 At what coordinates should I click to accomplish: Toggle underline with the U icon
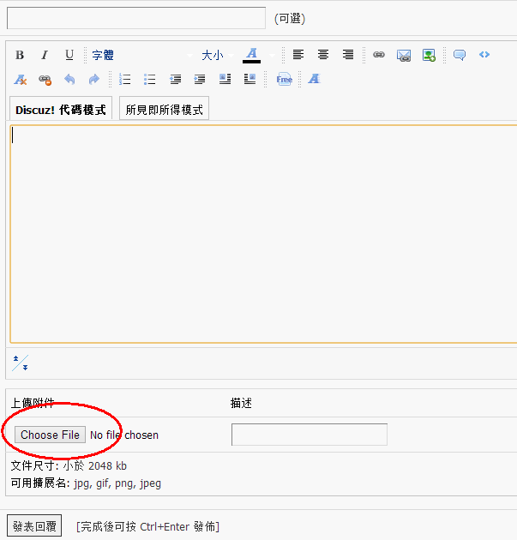pyautogui.click(x=69, y=55)
